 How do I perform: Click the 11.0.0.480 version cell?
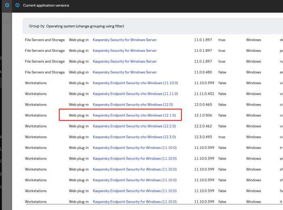[x=203, y=72]
